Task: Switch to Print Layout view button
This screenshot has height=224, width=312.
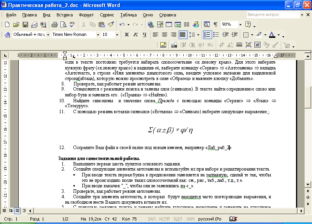Action: tap(18, 210)
